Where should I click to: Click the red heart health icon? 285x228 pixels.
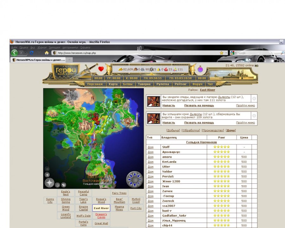pyautogui.click(x=101, y=69)
